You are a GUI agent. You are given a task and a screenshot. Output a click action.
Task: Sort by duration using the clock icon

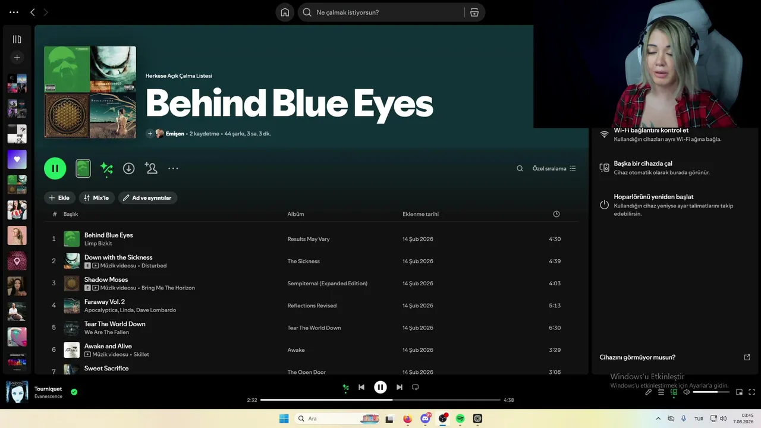pyautogui.click(x=556, y=214)
